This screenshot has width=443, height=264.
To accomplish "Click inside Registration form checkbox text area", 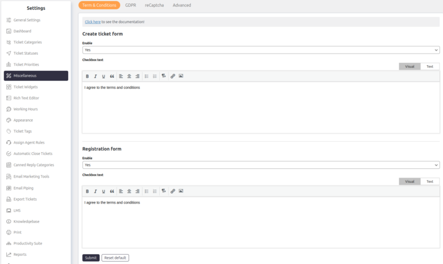I will point(261,225).
